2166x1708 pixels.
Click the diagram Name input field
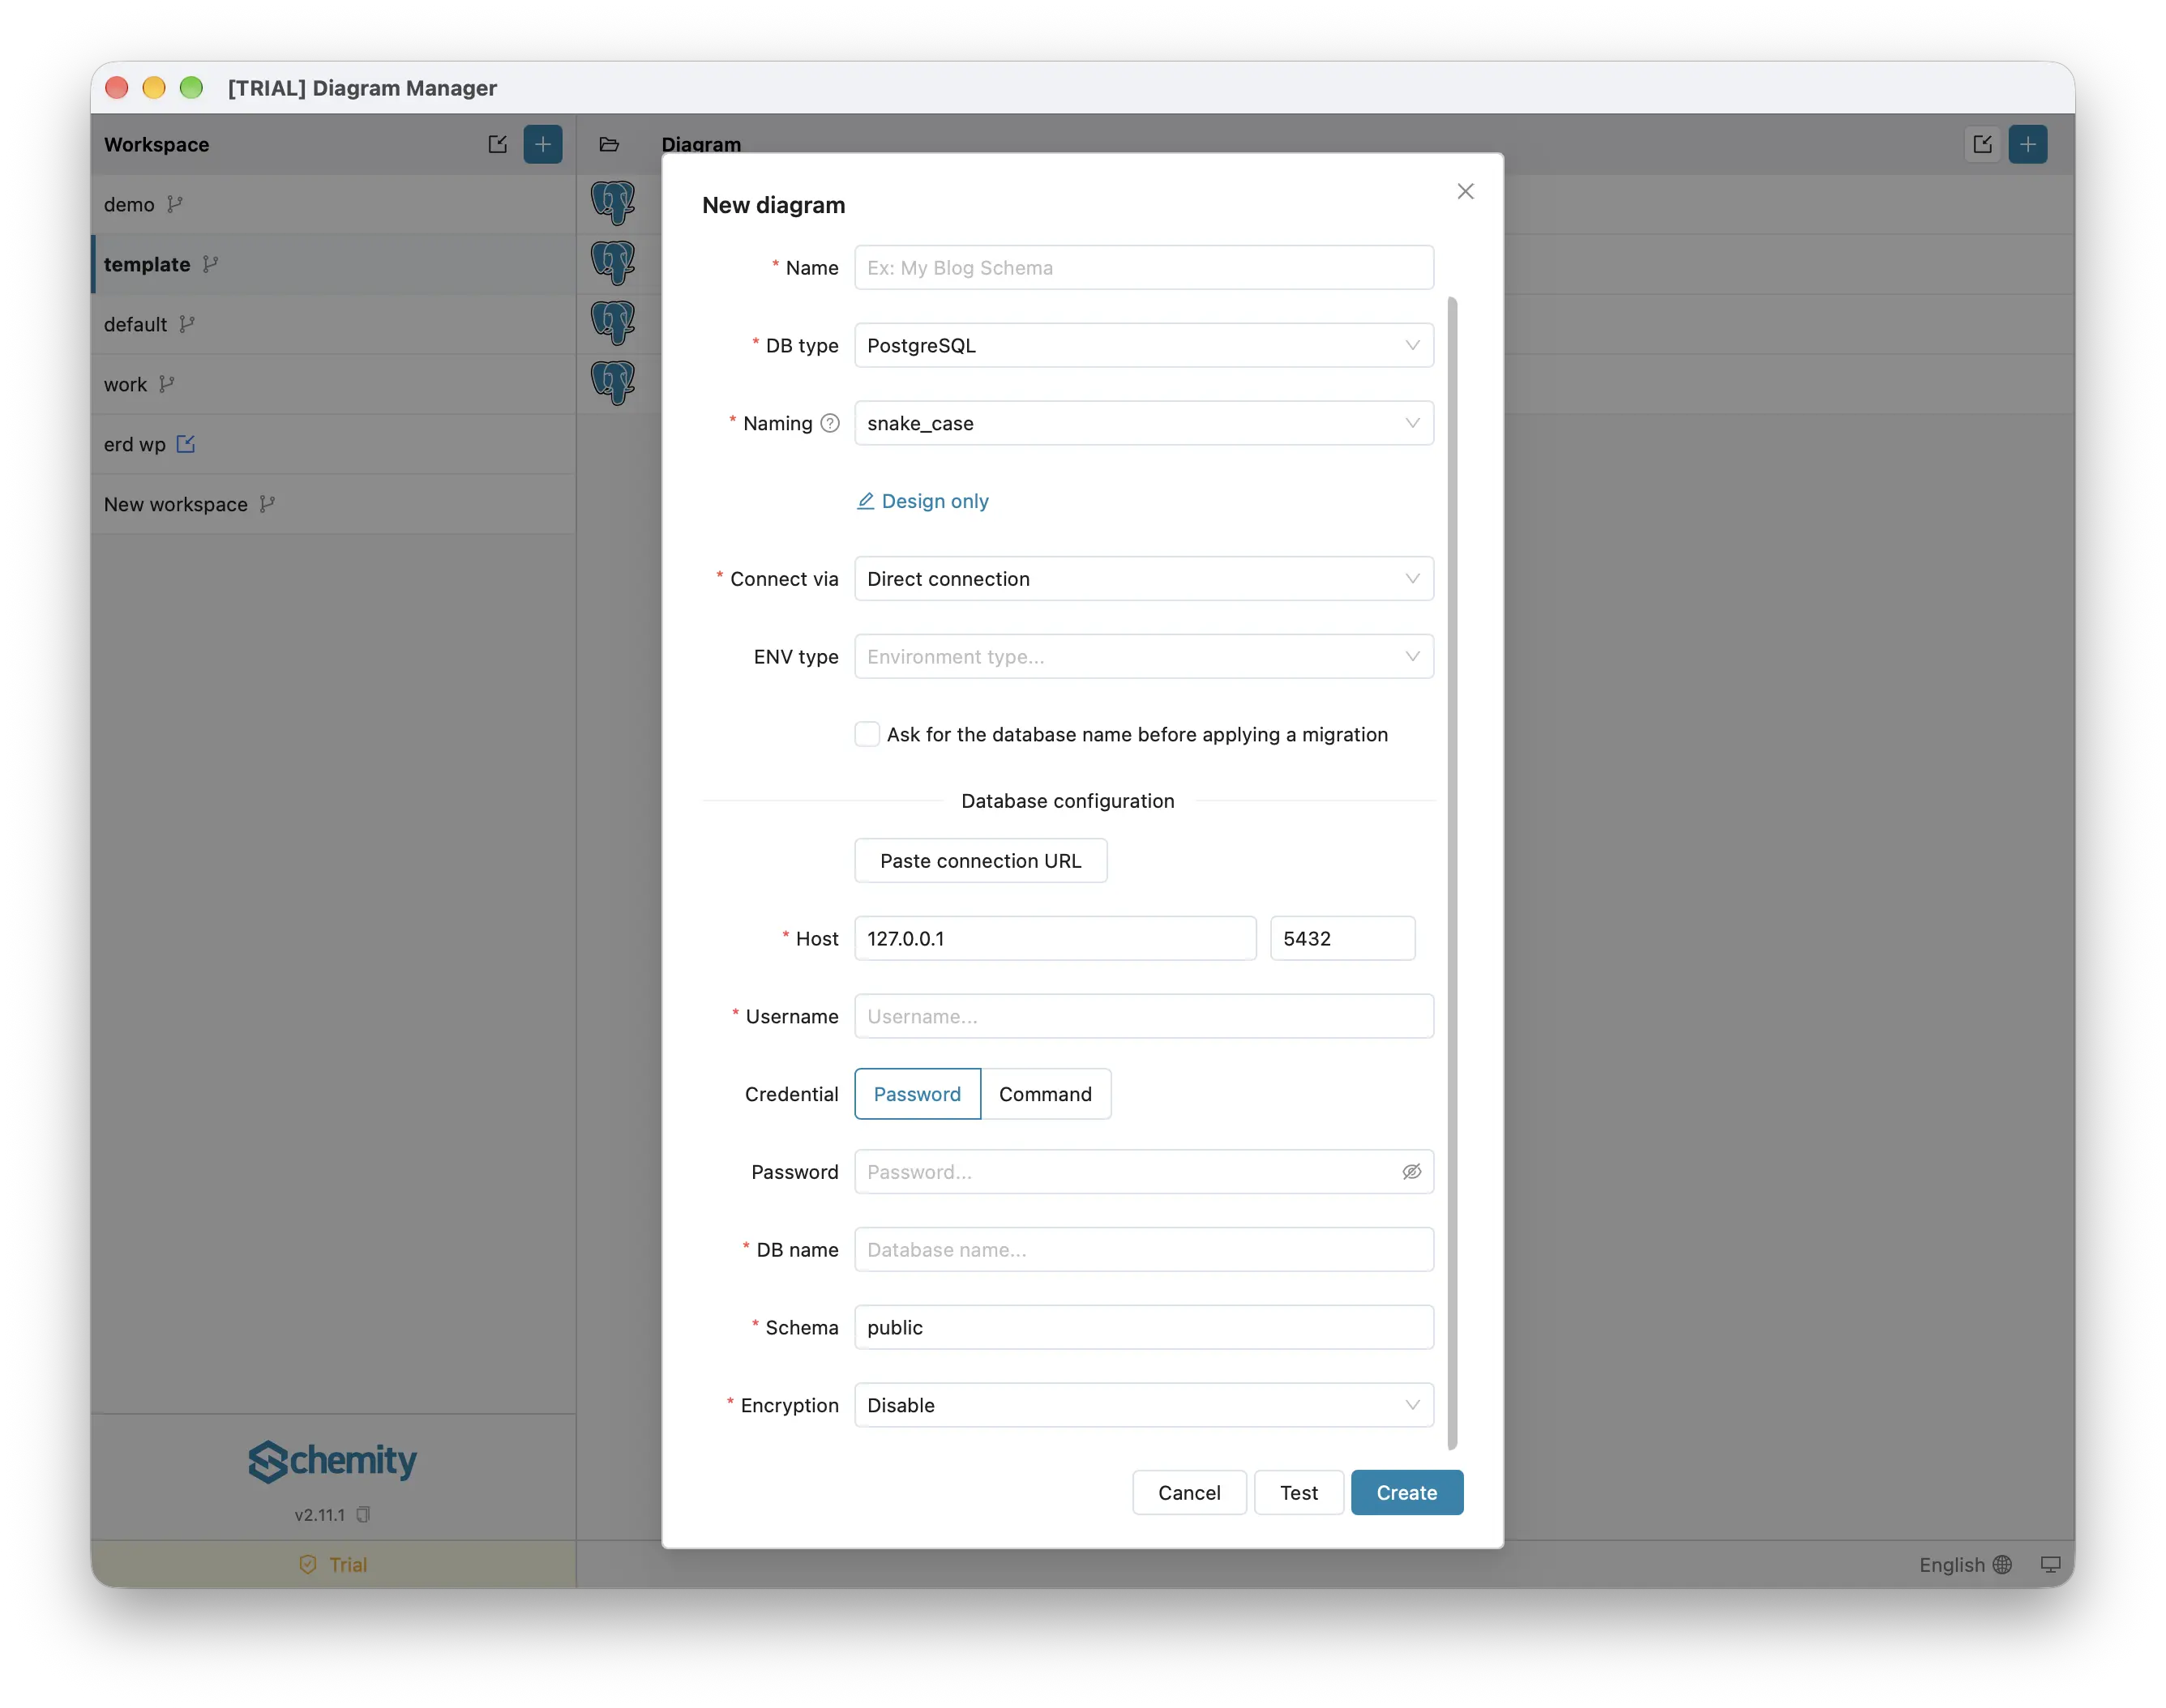coord(1144,268)
